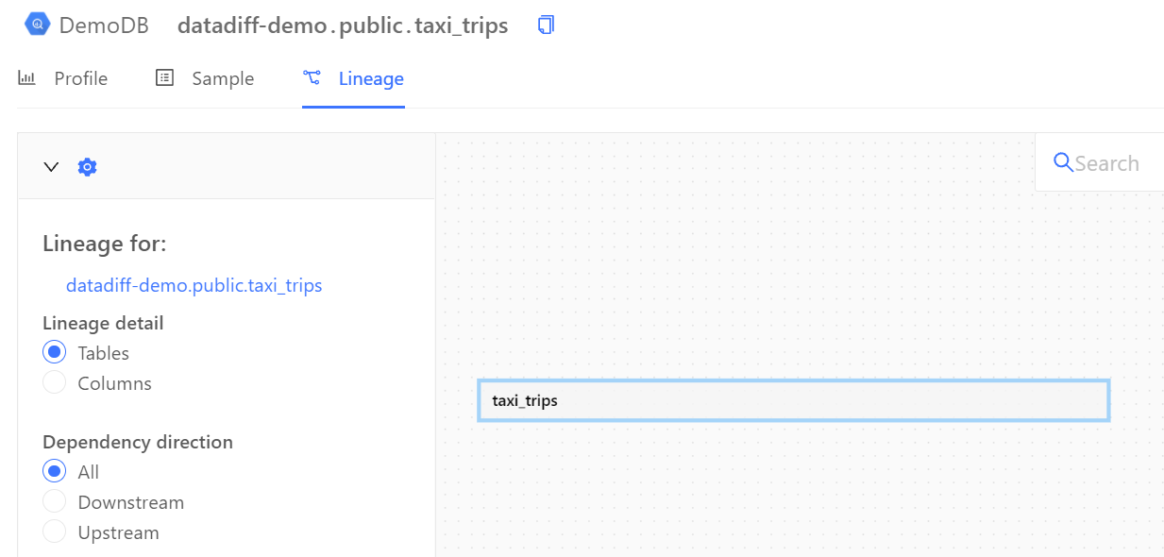Click the DemoDB BigQuery database icon
Image resolution: width=1164 pixels, height=557 pixels.
tap(37, 25)
